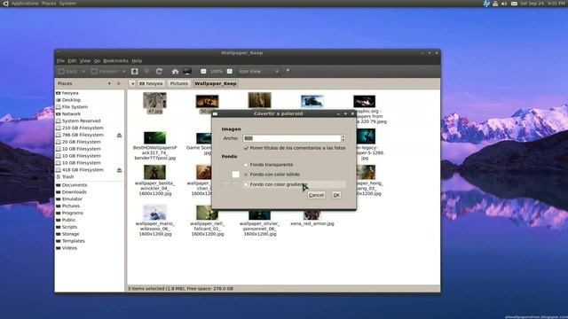Viewport: 568px width, 319px height.
Task: Open the Places sidebar type dropdown
Action: (x=109, y=83)
